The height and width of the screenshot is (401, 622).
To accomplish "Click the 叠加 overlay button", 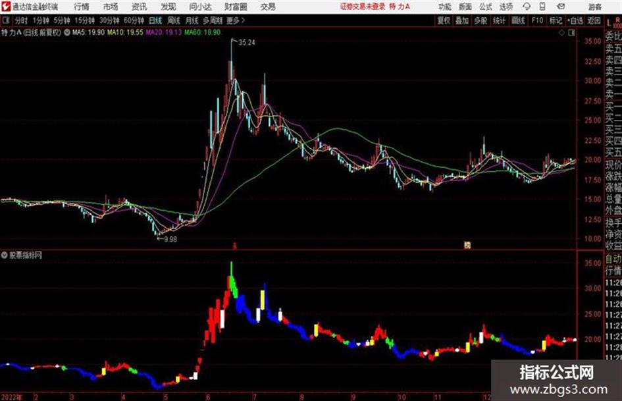I will click(x=462, y=20).
